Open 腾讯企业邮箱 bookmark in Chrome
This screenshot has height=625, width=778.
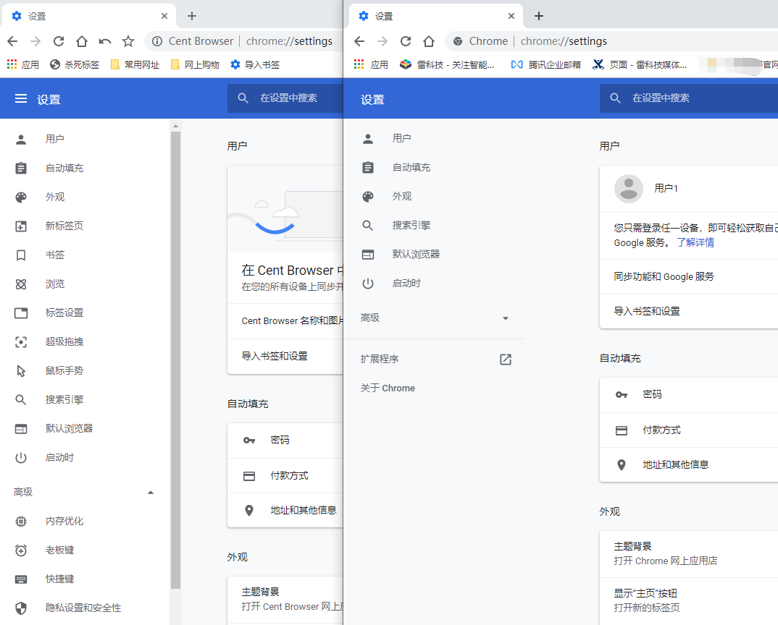(545, 64)
